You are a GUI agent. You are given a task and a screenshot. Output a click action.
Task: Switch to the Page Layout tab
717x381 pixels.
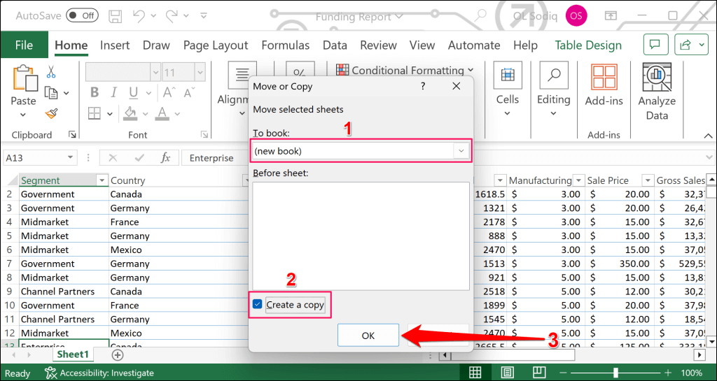tap(216, 45)
